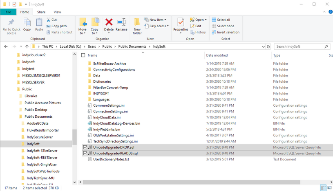
Task: Switch to the View ribbon tab
Action: [57, 12]
